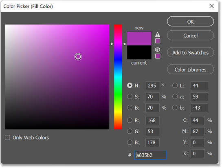This screenshot has height=168, width=222.
Task: Select the RGB blue B radio button
Action: [x=130, y=142]
